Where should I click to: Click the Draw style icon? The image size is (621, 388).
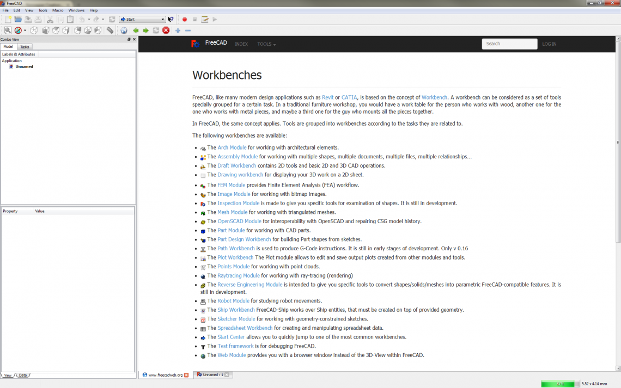(x=18, y=30)
